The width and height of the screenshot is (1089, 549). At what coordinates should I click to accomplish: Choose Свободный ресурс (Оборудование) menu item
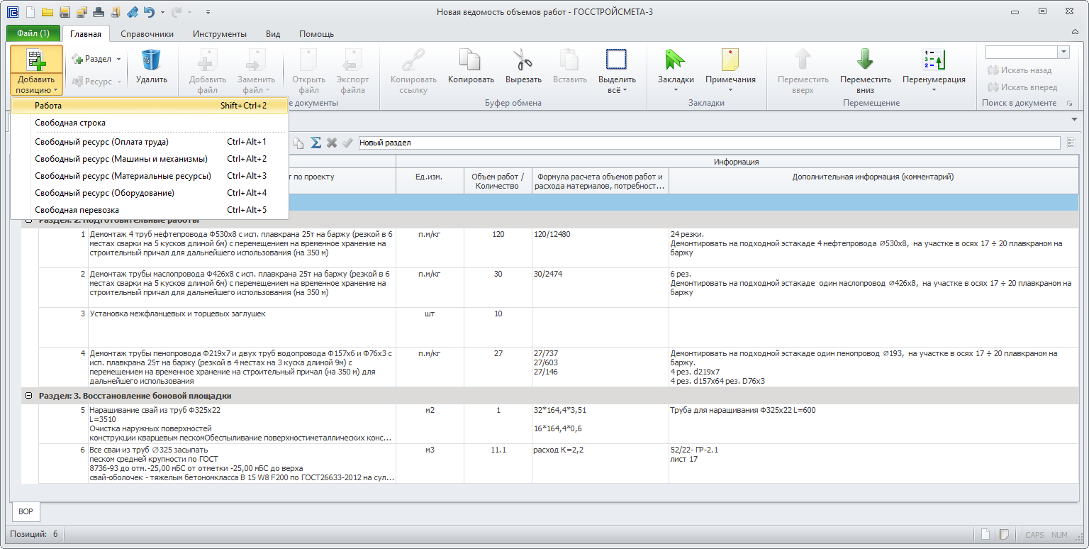point(150,193)
